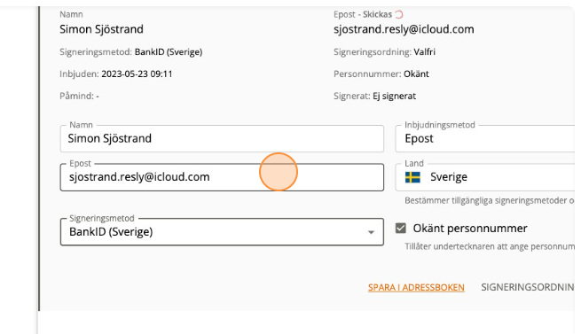581x334 pixels.
Task: Click the Inbjuden date 2023-05-23 09:11
Action: point(137,74)
